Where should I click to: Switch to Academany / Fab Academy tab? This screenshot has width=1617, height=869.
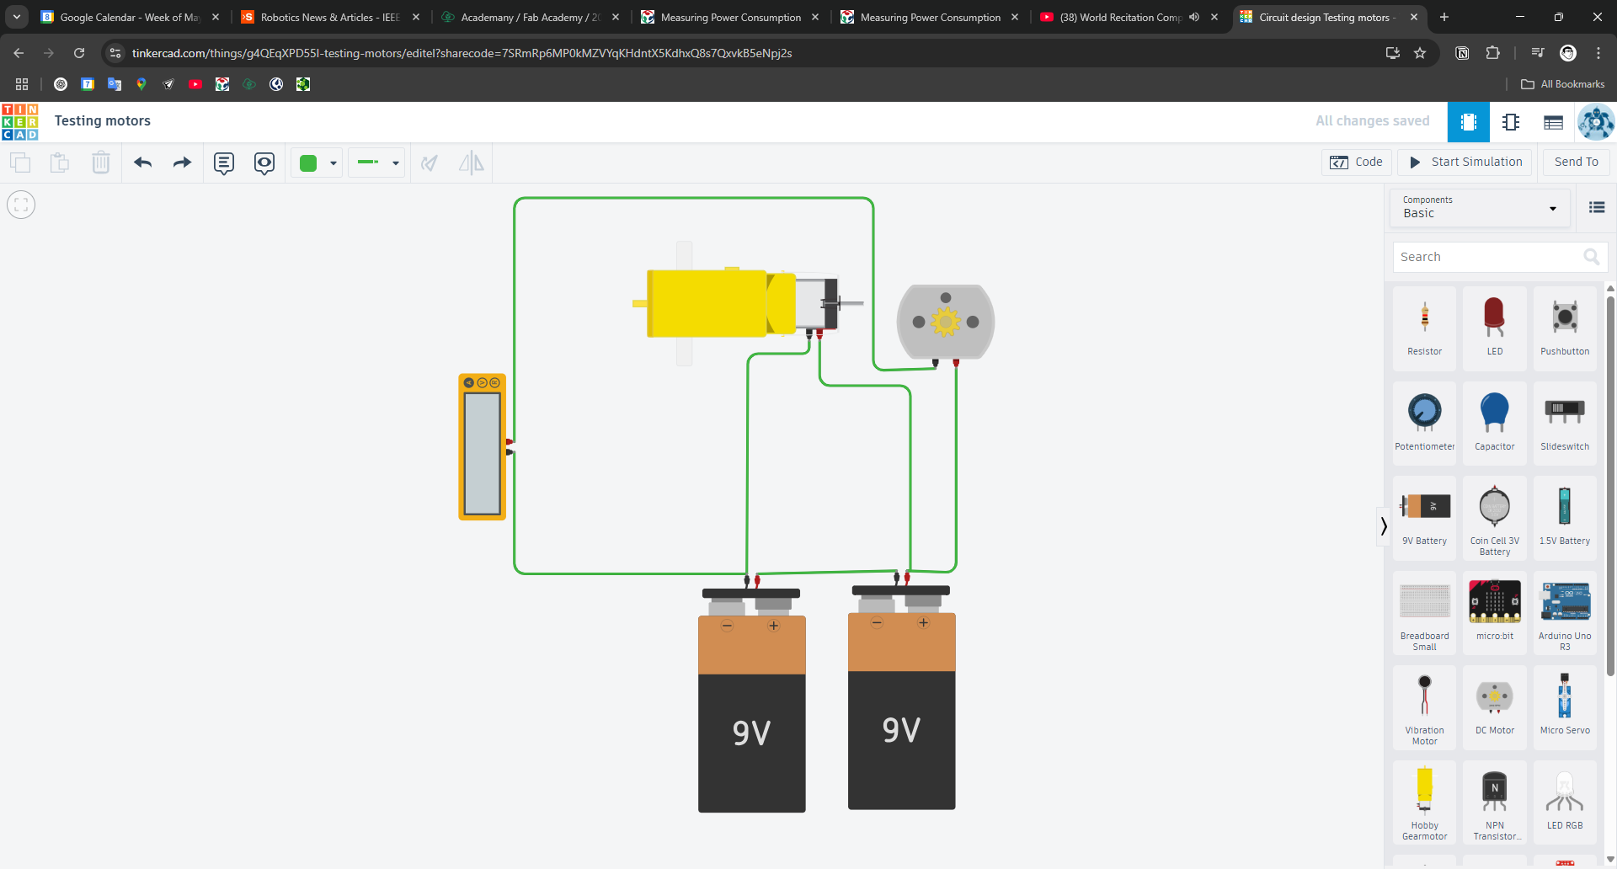click(x=531, y=17)
